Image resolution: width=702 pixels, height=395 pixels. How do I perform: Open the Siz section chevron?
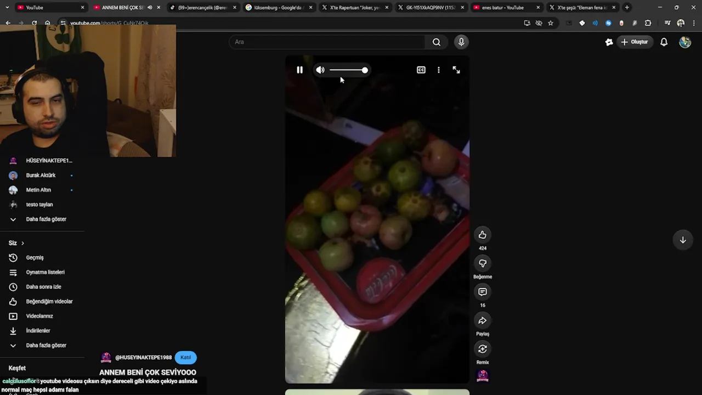(22, 243)
